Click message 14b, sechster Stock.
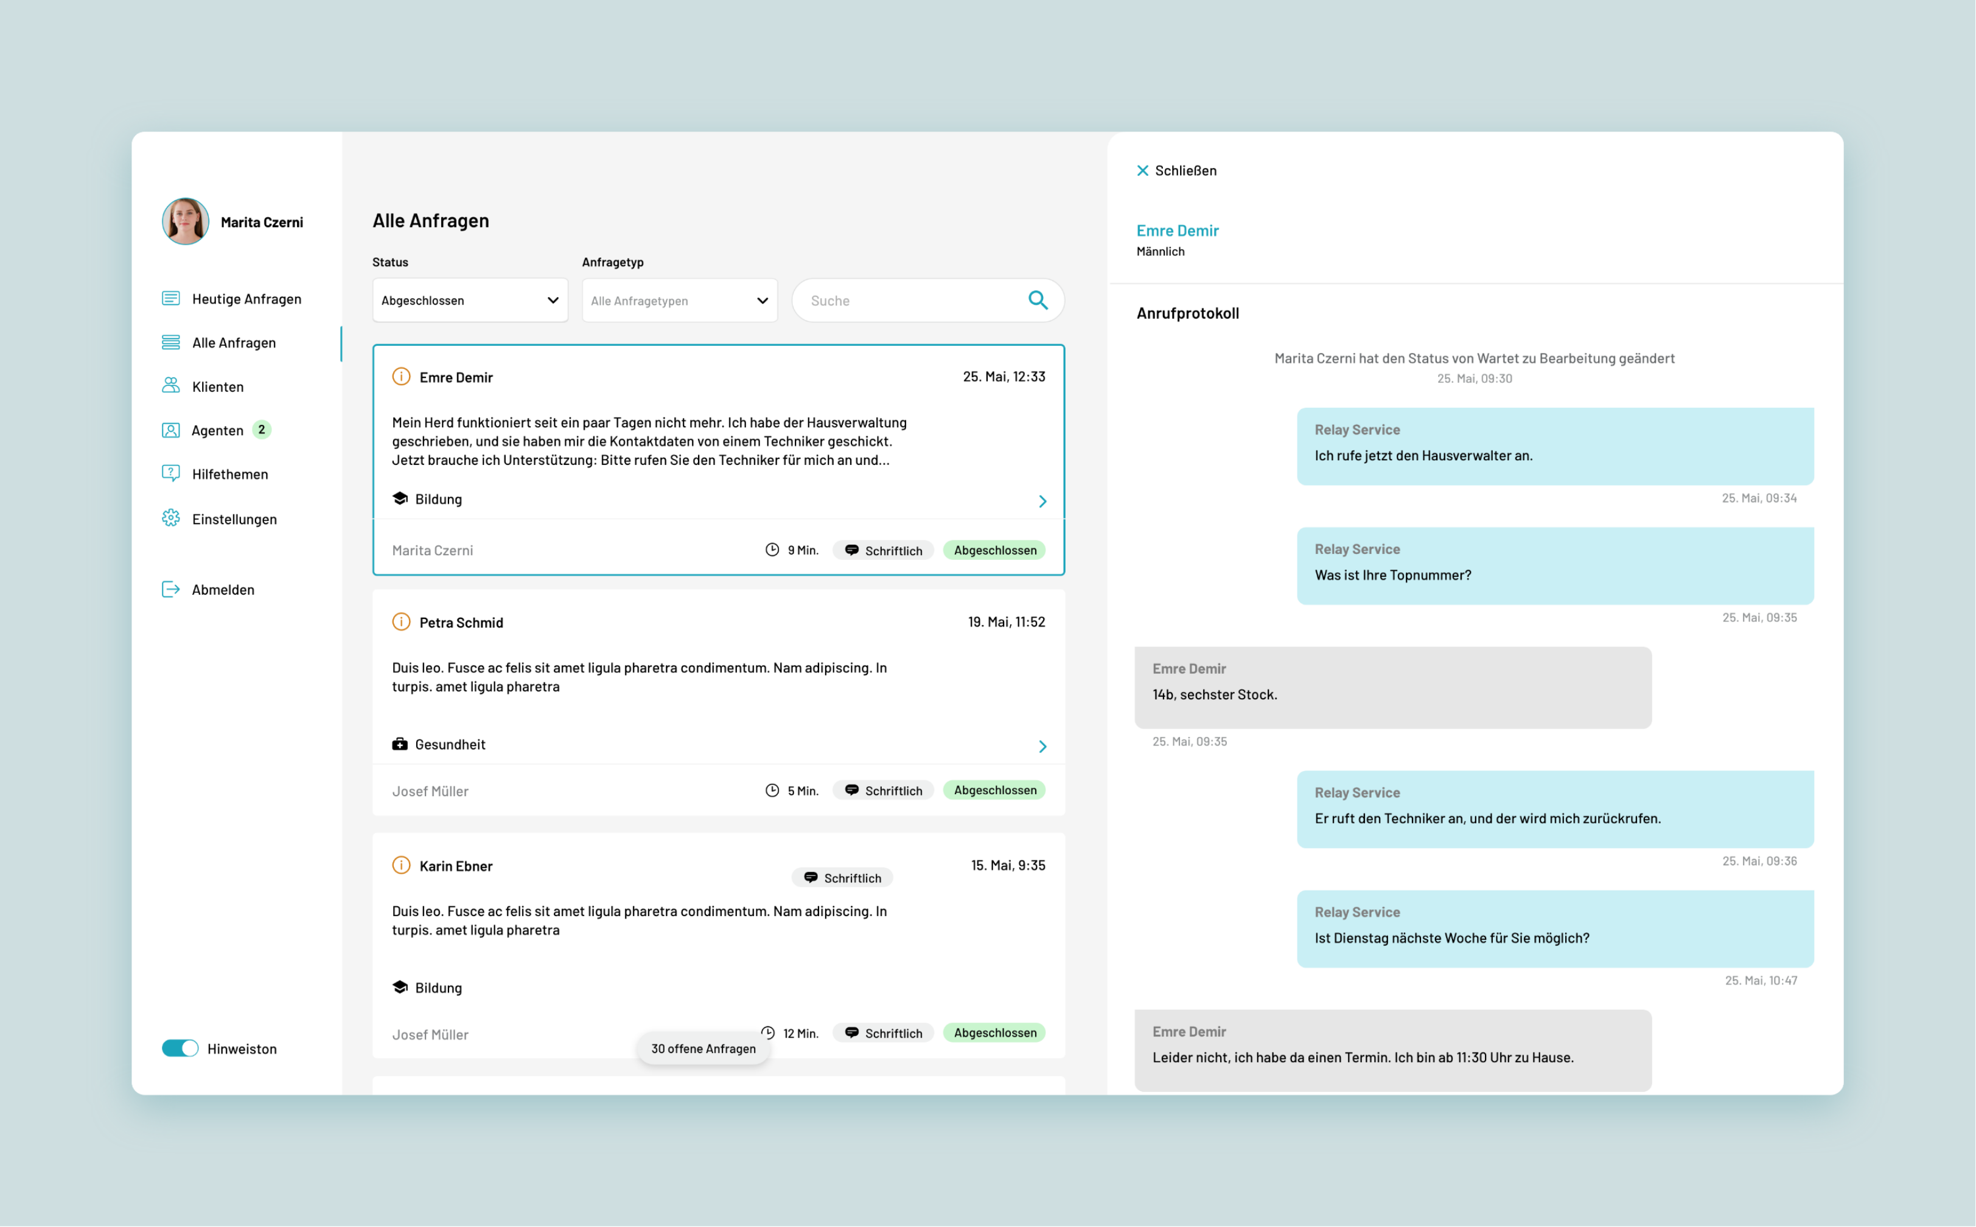Viewport: 1976px width, 1227px height. pyautogui.click(x=1393, y=687)
